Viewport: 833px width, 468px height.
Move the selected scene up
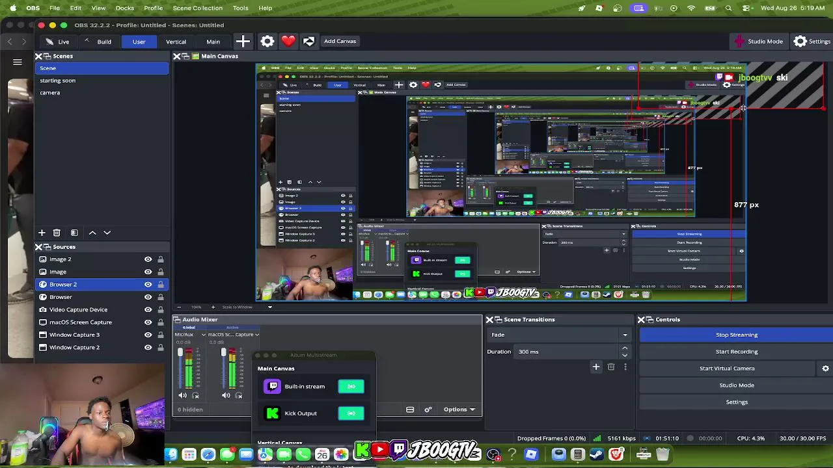tap(92, 232)
